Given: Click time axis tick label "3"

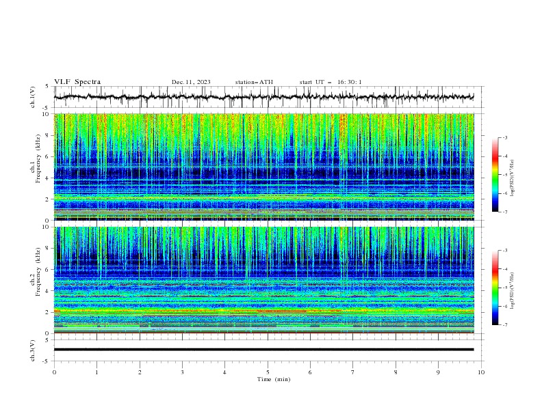Looking at the screenshot, I should [x=182, y=372].
